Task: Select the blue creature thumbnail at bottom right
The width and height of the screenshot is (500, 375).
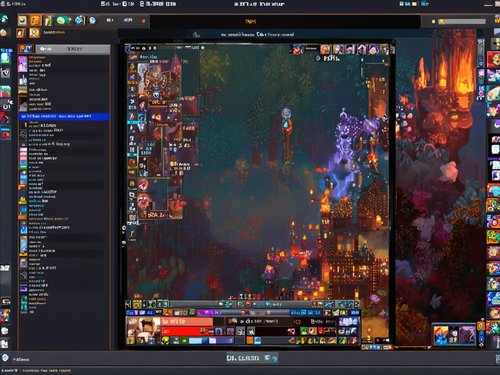Action: [x=441, y=336]
